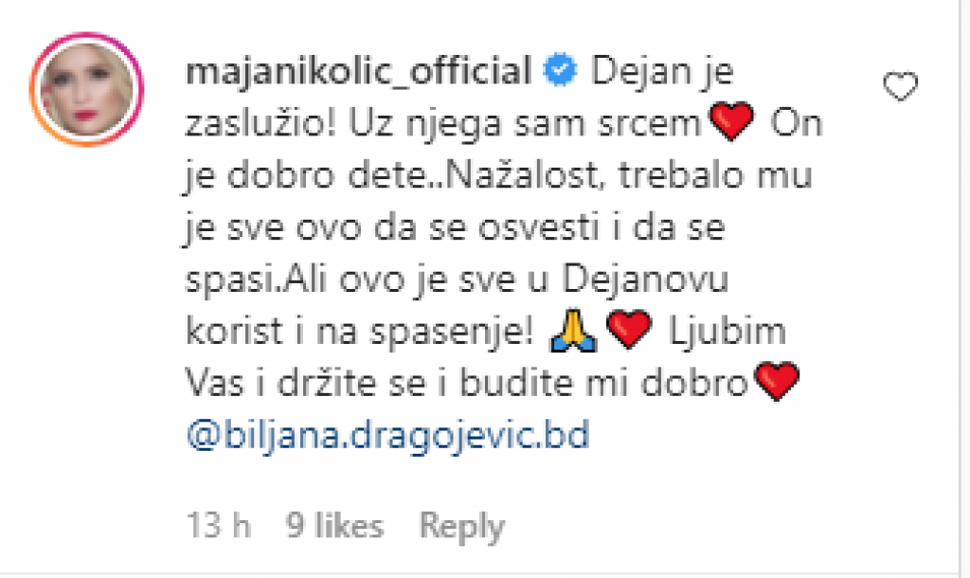Image resolution: width=970 pixels, height=578 pixels.
Task: Click the praying hands emoji
Action: pyautogui.click(x=573, y=331)
